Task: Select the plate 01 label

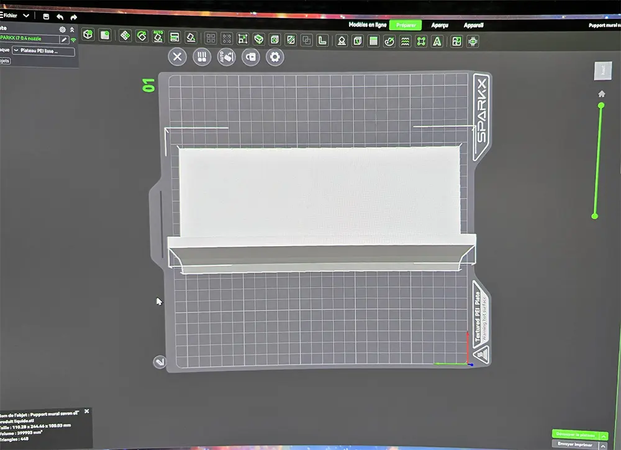Action: (x=148, y=86)
